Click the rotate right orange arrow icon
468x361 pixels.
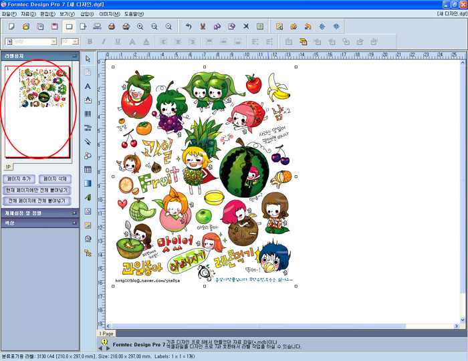[x=294, y=27]
